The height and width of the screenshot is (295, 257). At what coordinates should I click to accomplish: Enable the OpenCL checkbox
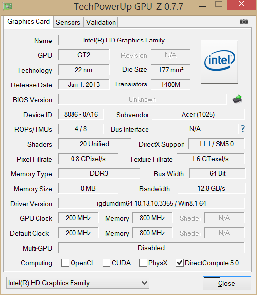pos(65,263)
